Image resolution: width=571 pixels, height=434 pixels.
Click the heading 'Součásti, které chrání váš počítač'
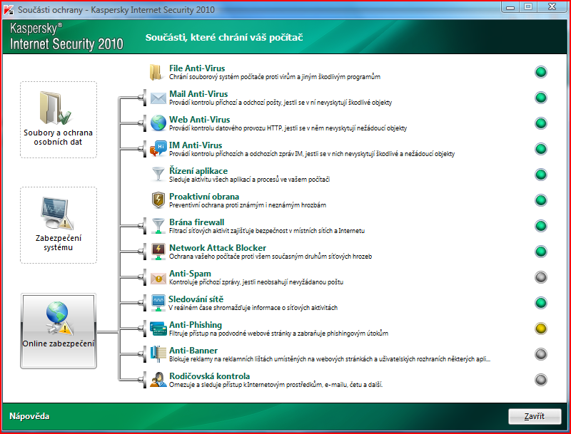[x=224, y=38]
